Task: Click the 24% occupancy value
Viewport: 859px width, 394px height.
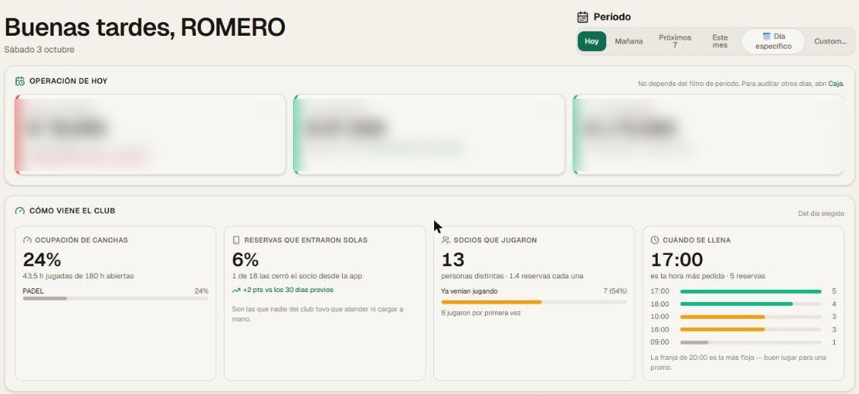Action: 42,259
